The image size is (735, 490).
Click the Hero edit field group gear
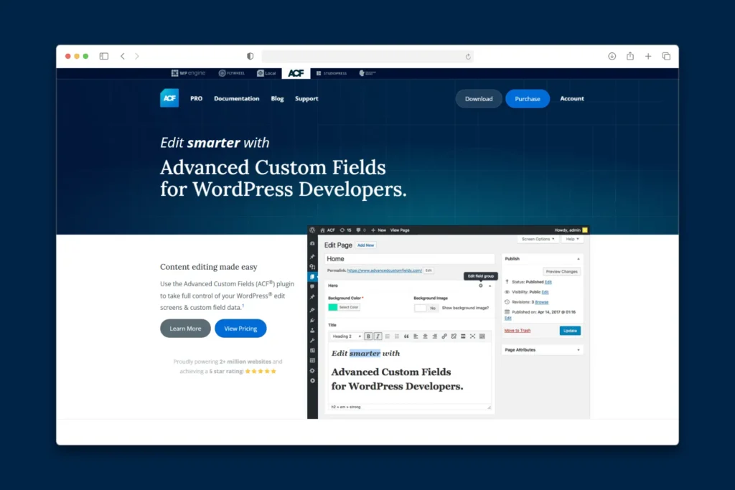(x=480, y=286)
